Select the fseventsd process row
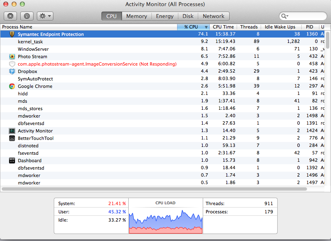 (163, 153)
